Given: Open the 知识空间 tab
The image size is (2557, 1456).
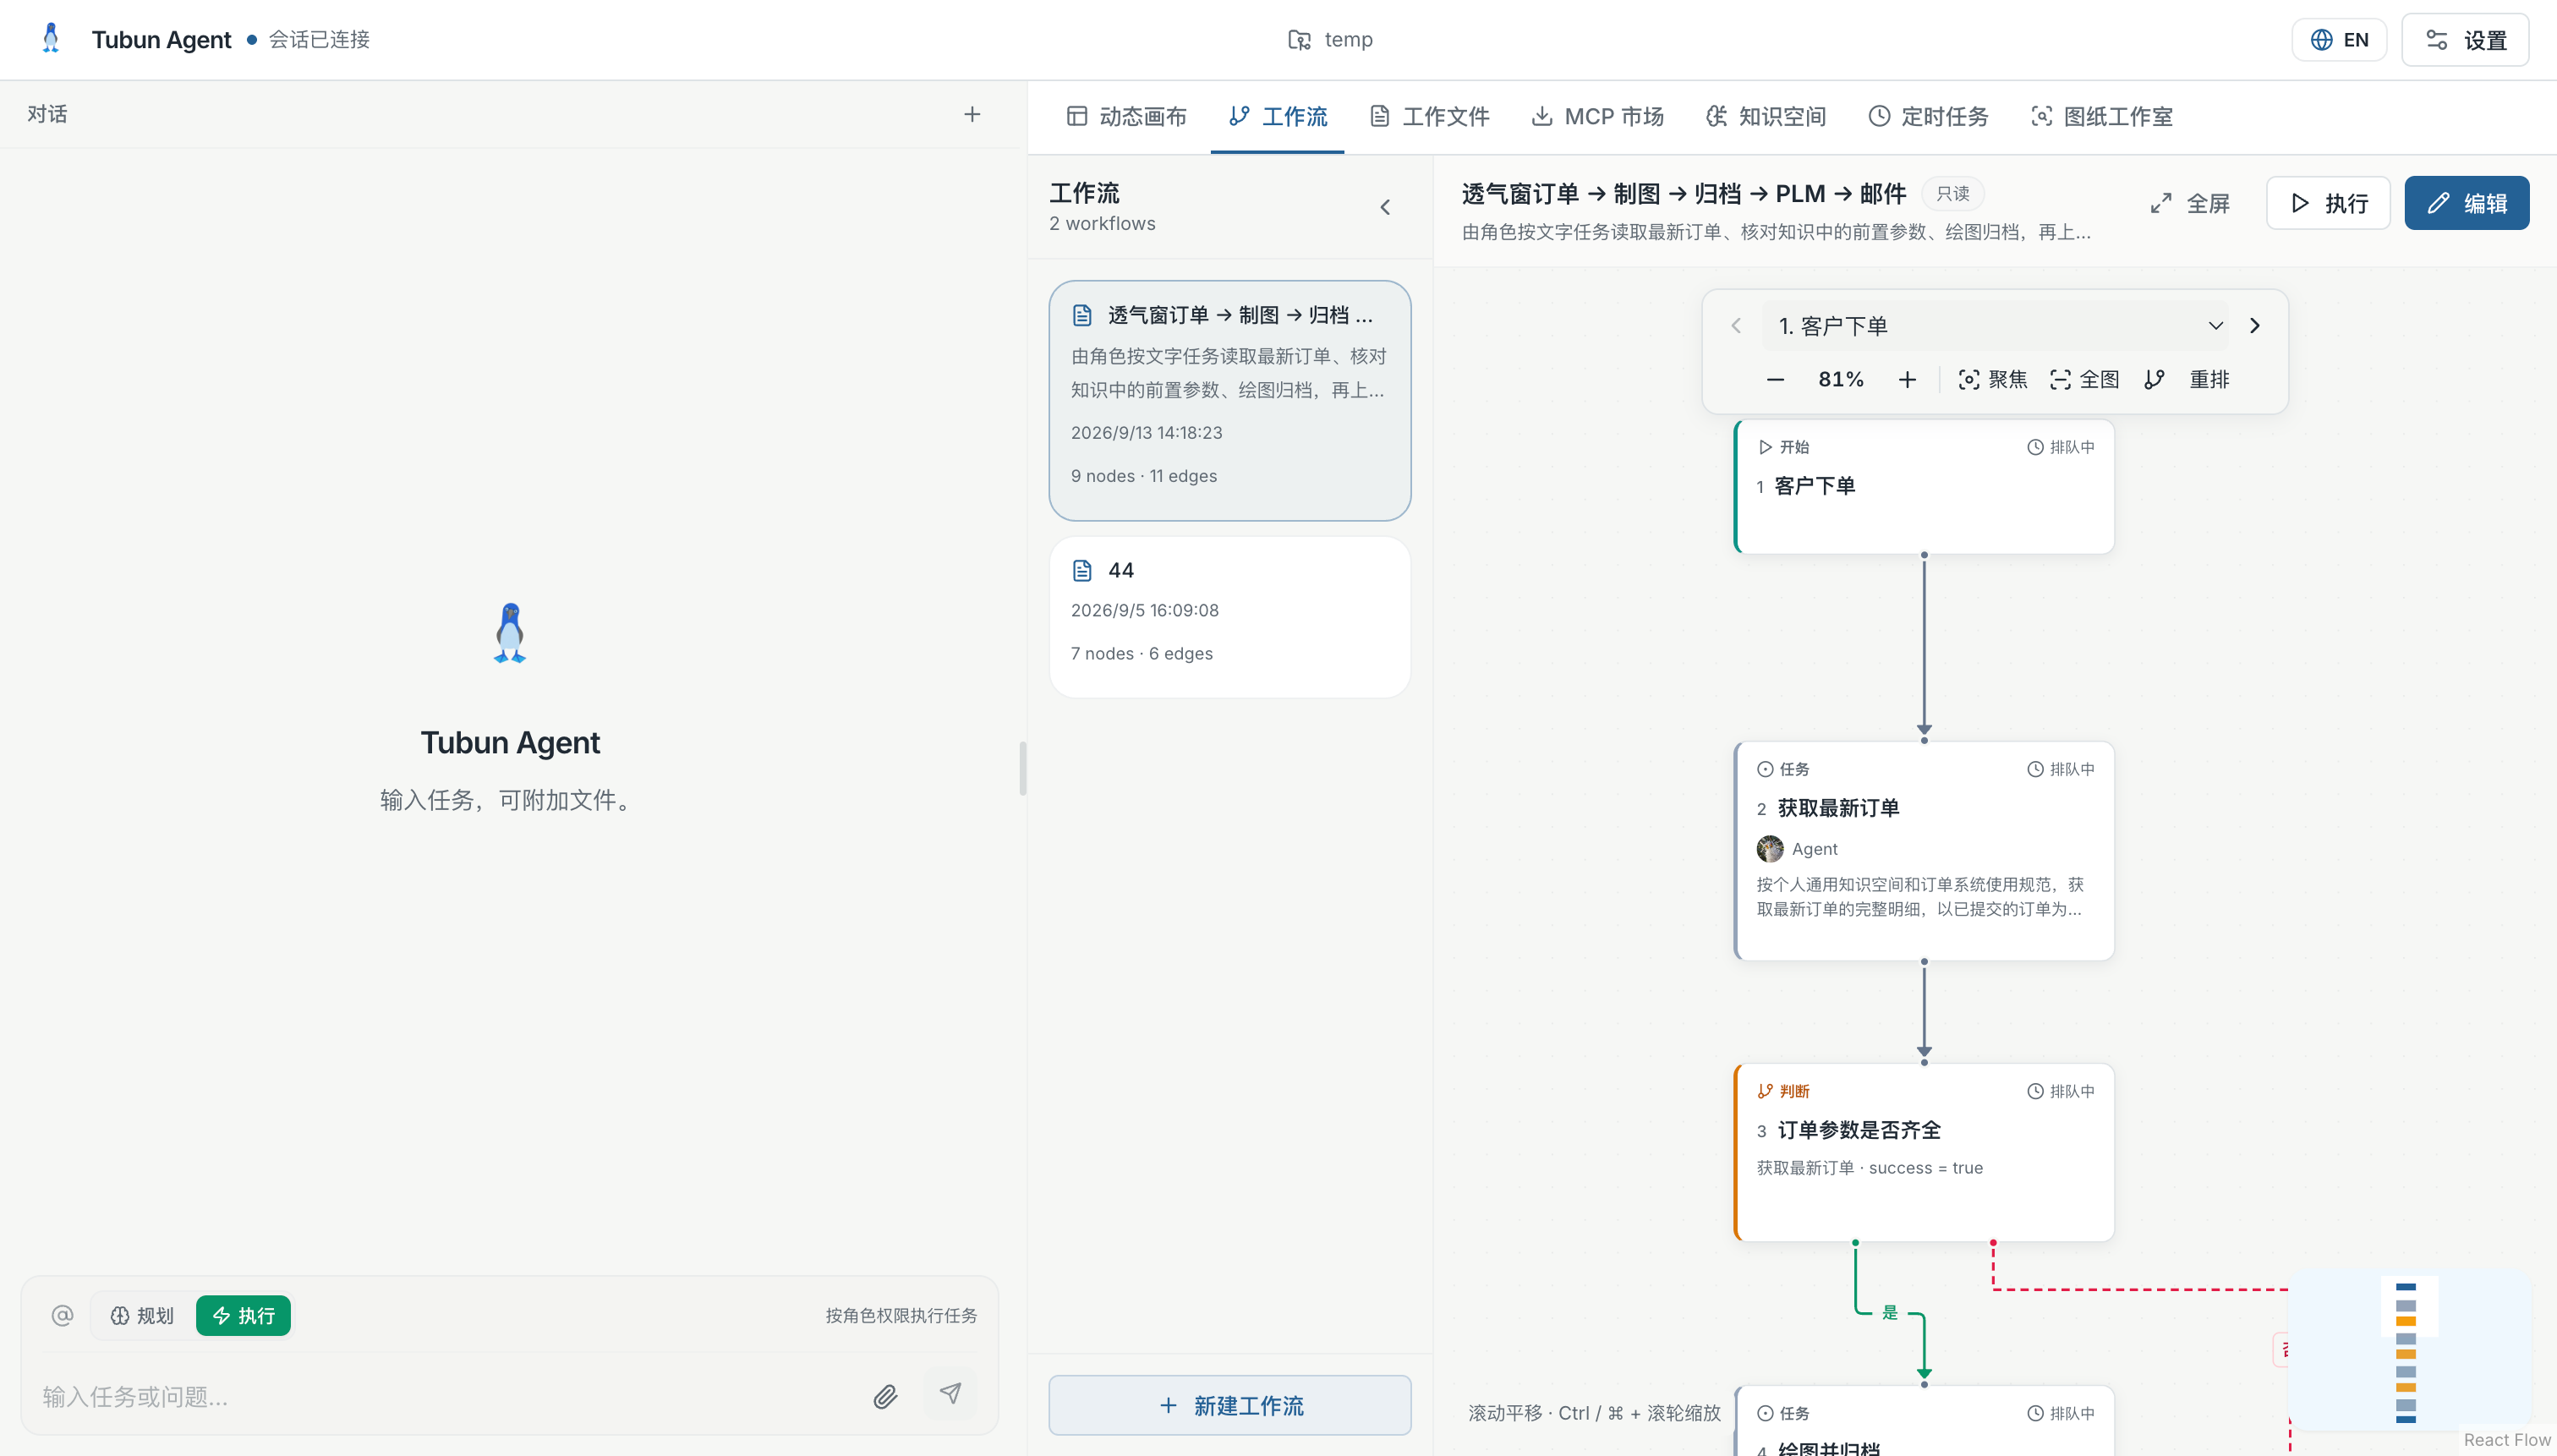Looking at the screenshot, I should (1765, 116).
